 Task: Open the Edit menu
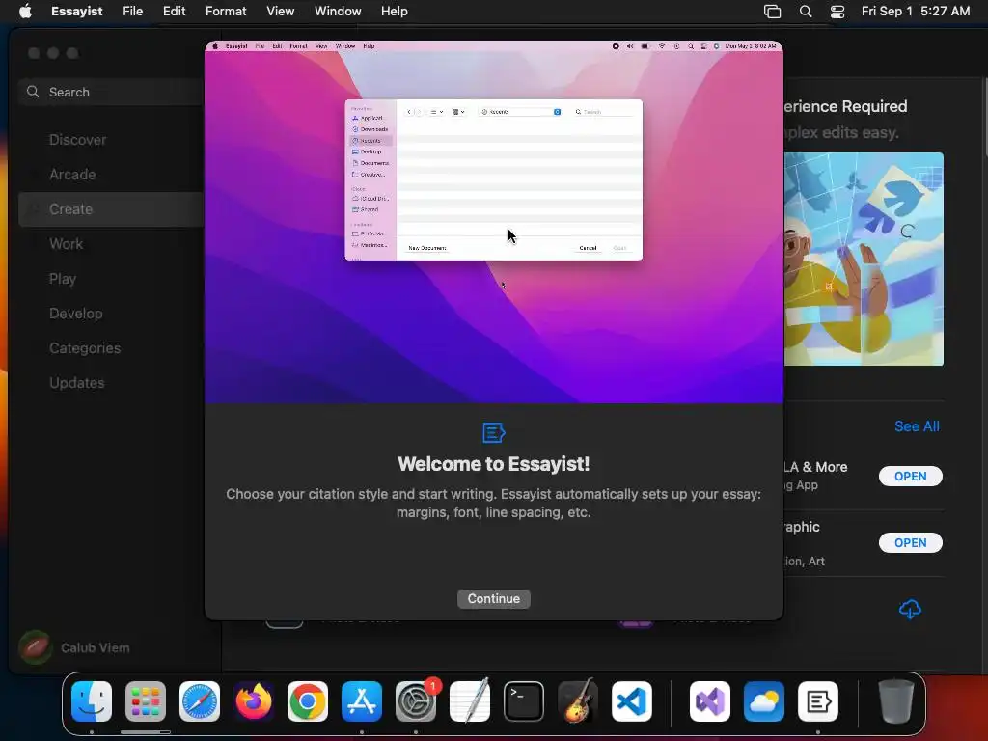pos(174,11)
